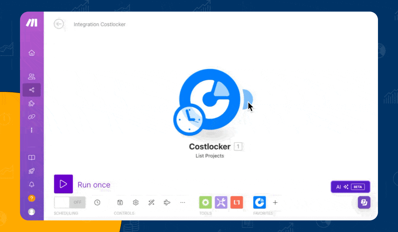The height and width of the screenshot is (232, 398).
Task: Click the auto-align magic wand icon
Action: (151, 202)
